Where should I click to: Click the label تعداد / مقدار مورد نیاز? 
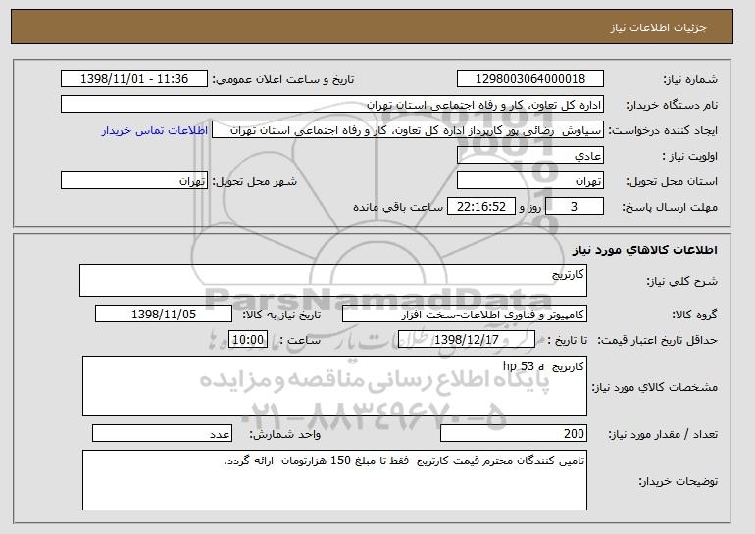click(x=663, y=434)
